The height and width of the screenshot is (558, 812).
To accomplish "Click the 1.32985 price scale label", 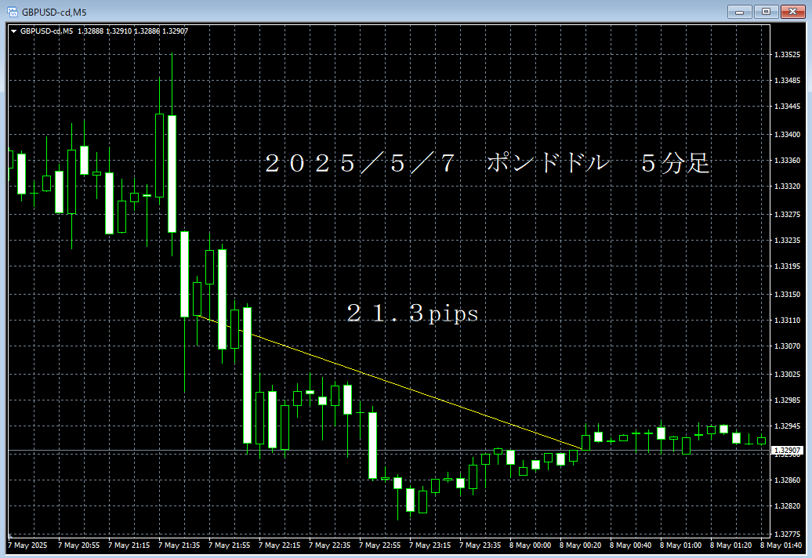I will coord(787,400).
